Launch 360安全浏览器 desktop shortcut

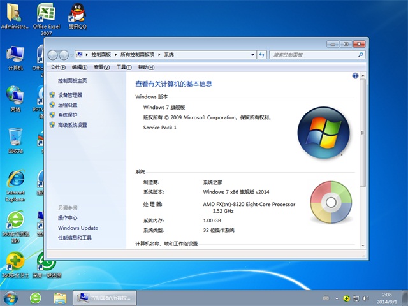click(x=15, y=227)
